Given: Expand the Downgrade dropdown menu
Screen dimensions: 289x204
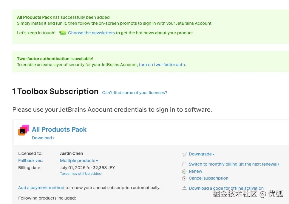Looking at the screenshot, I should coord(202,154).
